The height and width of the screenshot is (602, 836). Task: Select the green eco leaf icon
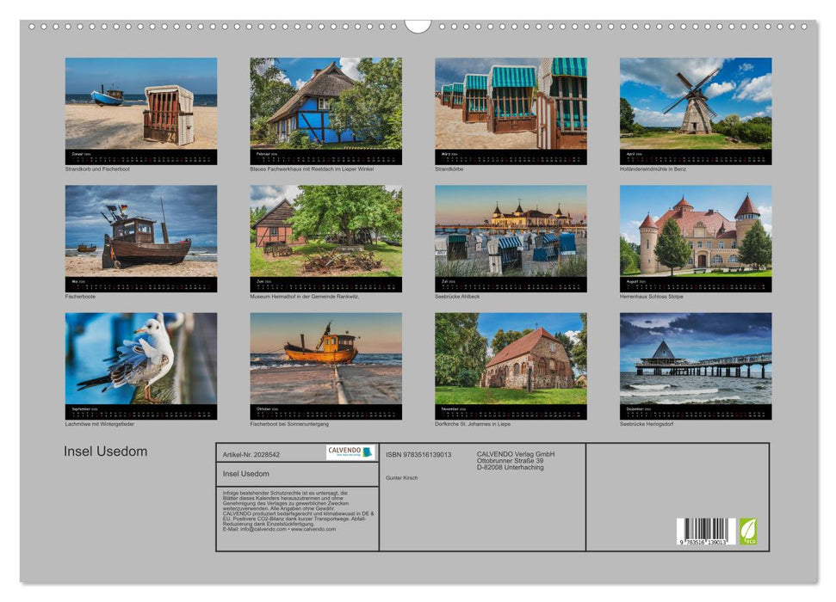(748, 532)
